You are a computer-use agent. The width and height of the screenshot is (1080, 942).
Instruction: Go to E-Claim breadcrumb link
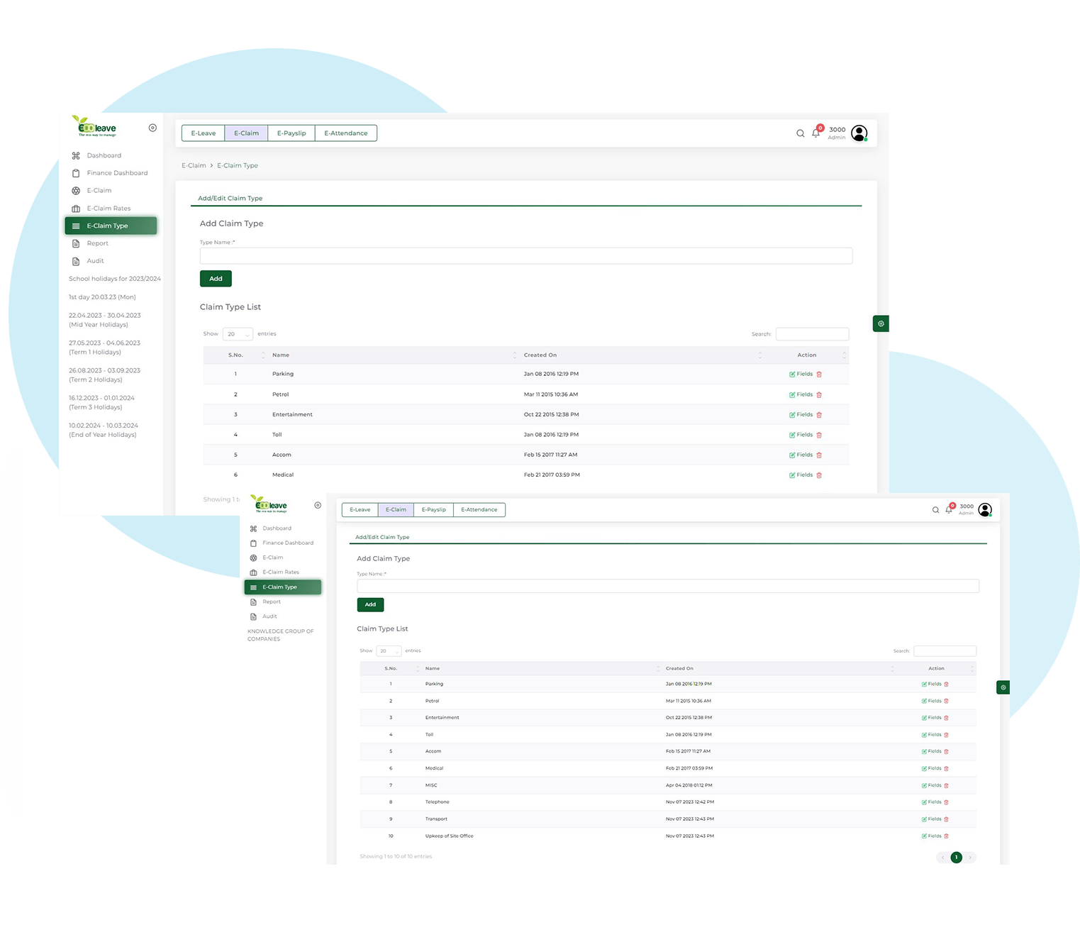194,166
